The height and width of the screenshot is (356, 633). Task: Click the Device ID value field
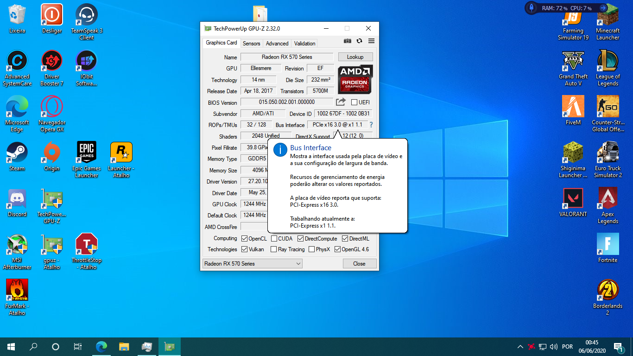click(343, 114)
